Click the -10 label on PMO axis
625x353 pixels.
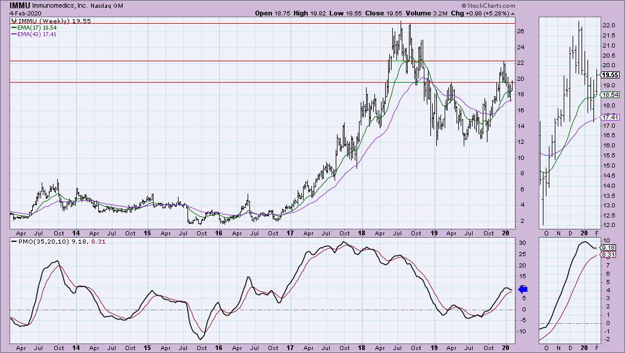coord(520,332)
